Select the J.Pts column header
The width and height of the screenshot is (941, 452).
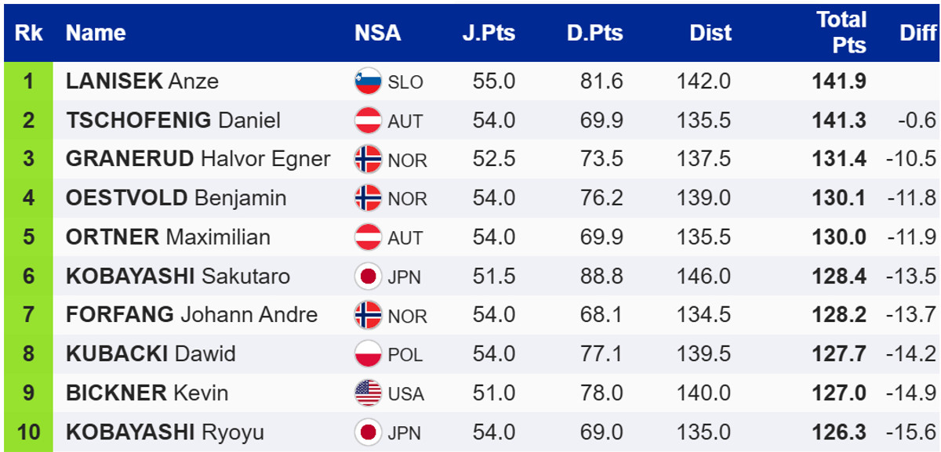click(488, 33)
